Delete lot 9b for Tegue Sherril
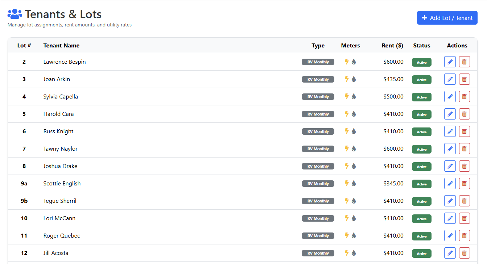Viewport: 487px width, 264px height. [464, 201]
